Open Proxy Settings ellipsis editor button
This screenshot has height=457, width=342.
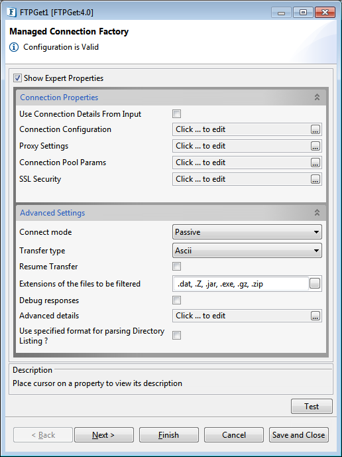315,146
